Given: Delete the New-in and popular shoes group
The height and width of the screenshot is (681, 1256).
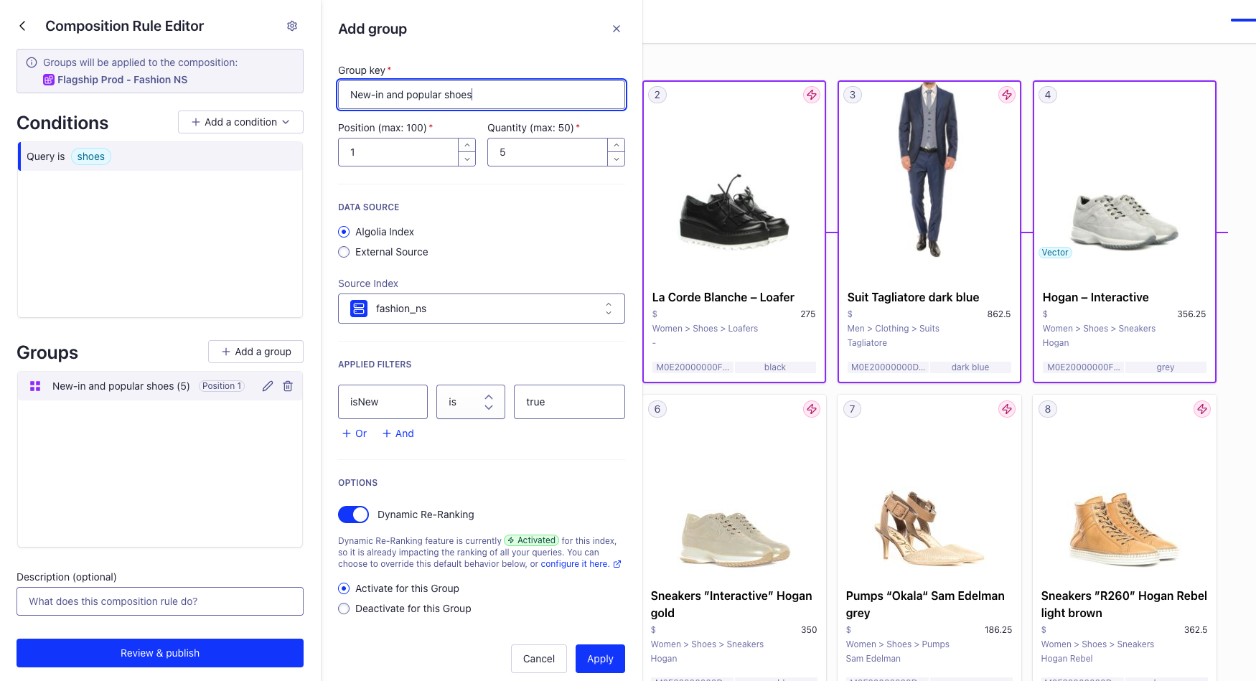Looking at the screenshot, I should tap(288, 386).
